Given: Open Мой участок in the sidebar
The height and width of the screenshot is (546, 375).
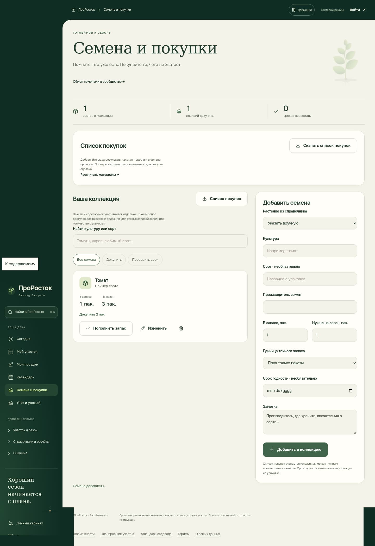Looking at the screenshot, I should click(31, 352).
